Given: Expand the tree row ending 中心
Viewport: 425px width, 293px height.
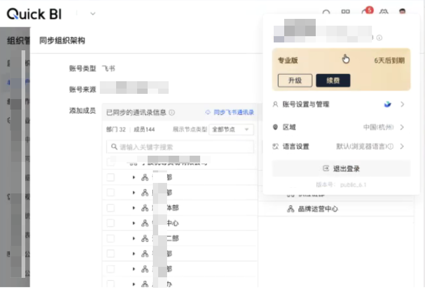Looking at the screenshot, I should [133, 223].
